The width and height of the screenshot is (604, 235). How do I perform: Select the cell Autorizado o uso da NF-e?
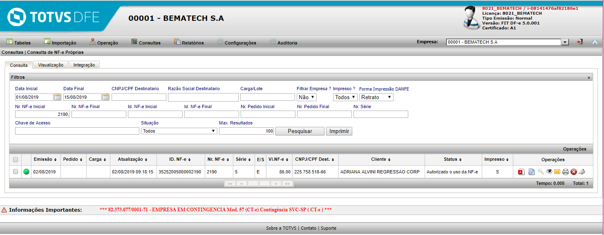pyautogui.click(x=453, y=172)
